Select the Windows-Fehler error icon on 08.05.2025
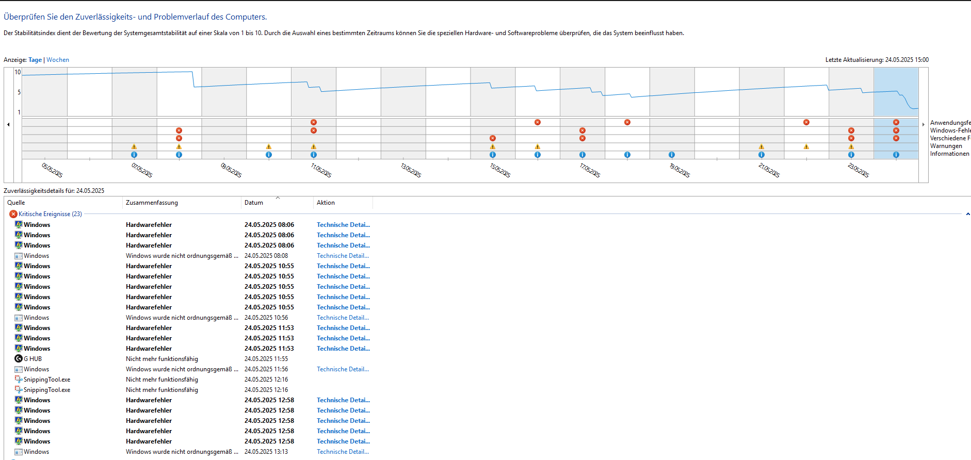Screen dimensions: 971x460 click(179, 130)
